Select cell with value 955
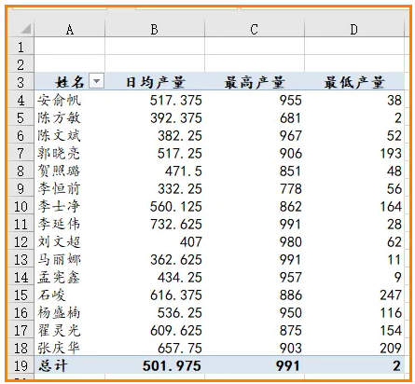 click(x=255, y=100)
